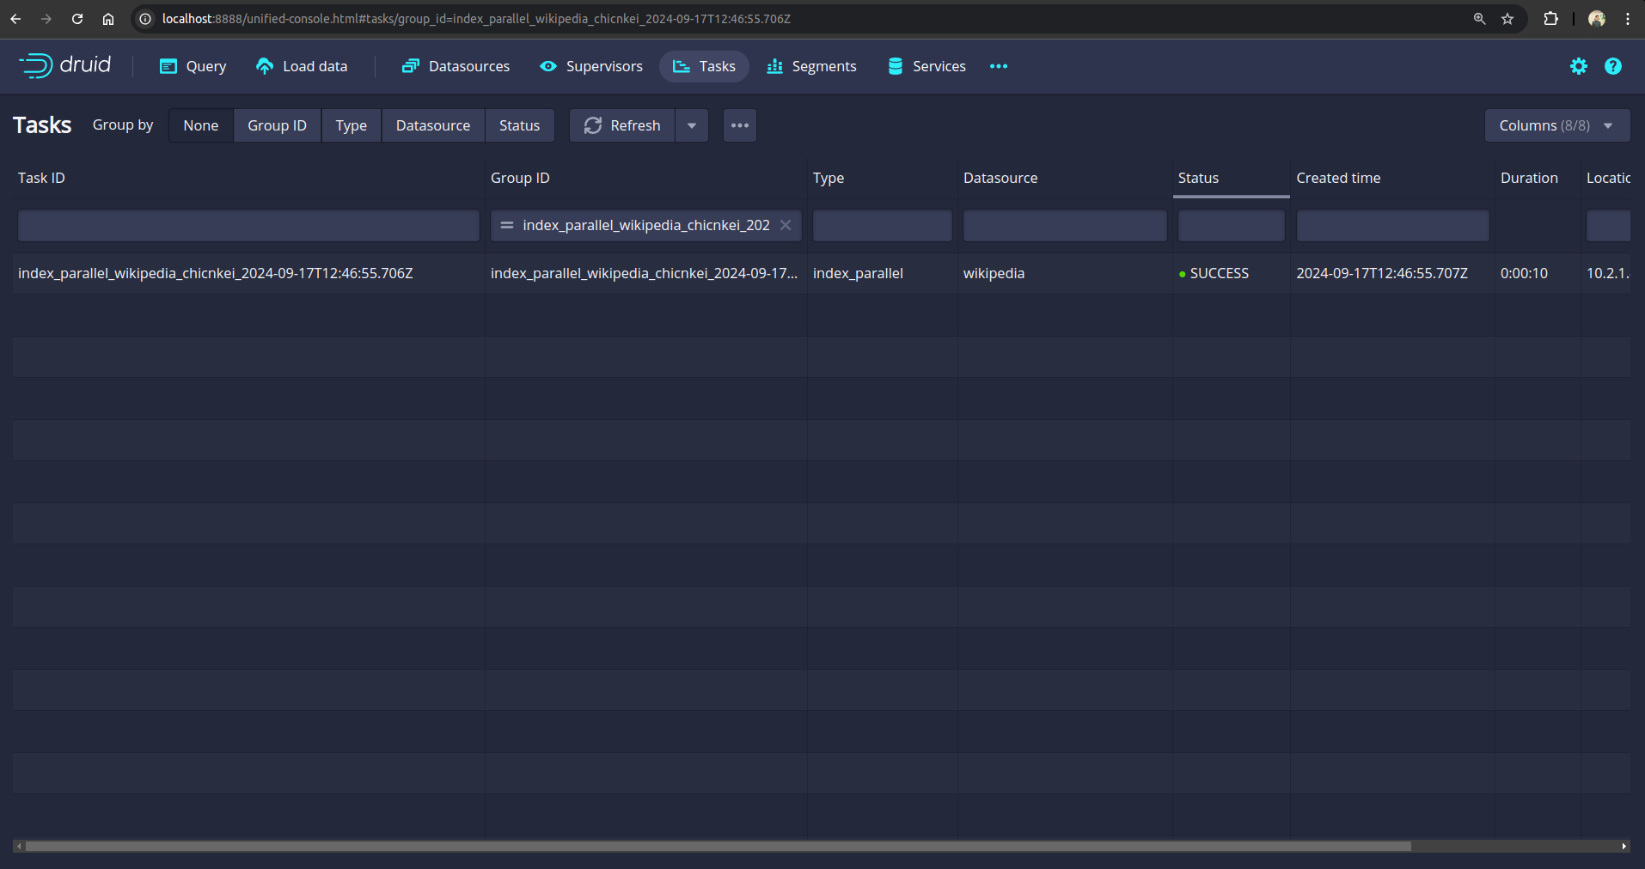
Task: Sort by the Created time column header
Action: point(1338,178)
